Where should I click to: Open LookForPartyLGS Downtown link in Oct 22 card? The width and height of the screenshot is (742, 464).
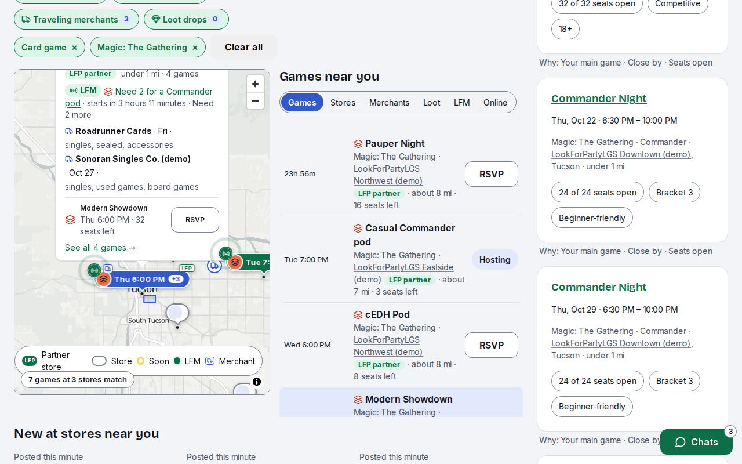click(x=621, y=154)
